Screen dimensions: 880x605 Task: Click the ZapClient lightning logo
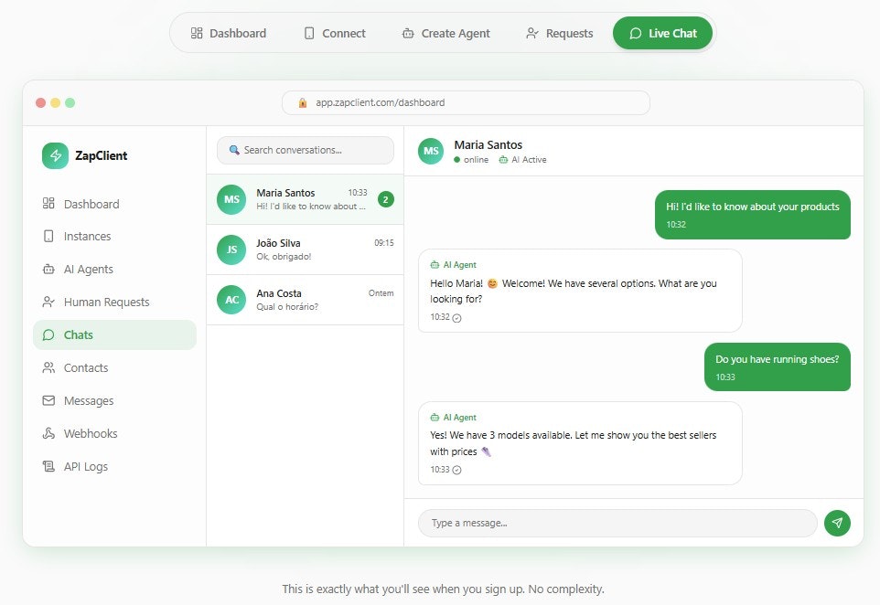[x=55, y=155]
